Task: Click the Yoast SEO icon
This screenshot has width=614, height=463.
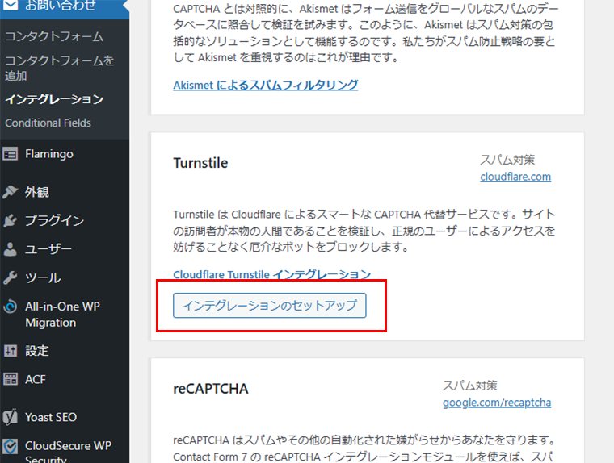Action: point(11,417)
